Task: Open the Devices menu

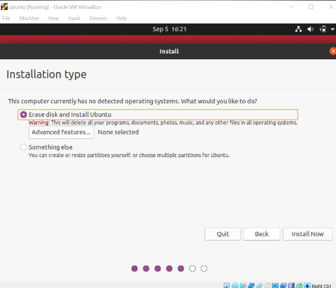Action: coord(98,18)
